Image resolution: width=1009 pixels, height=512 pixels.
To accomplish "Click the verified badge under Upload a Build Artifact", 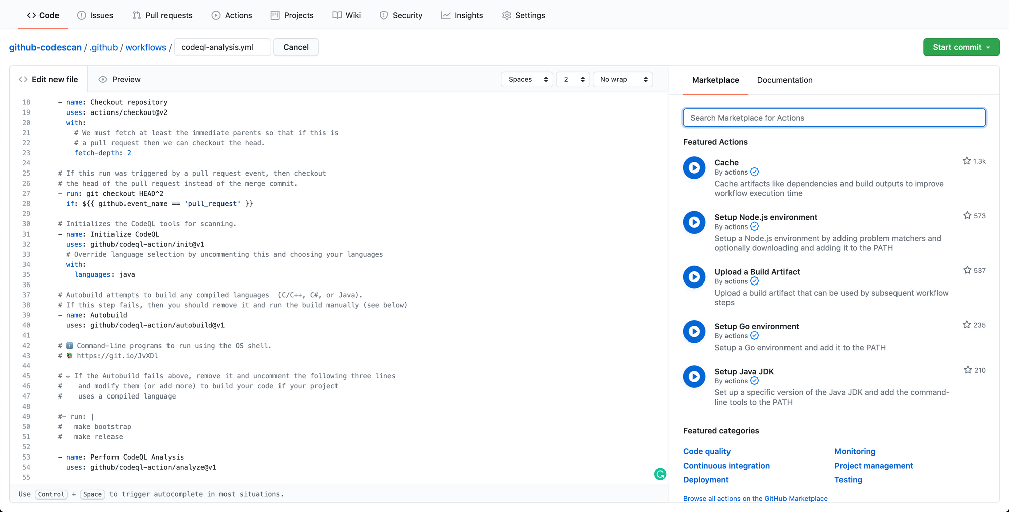I will click(x=755, y=281).
